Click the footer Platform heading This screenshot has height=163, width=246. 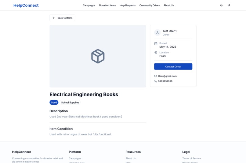coord(75,152)
